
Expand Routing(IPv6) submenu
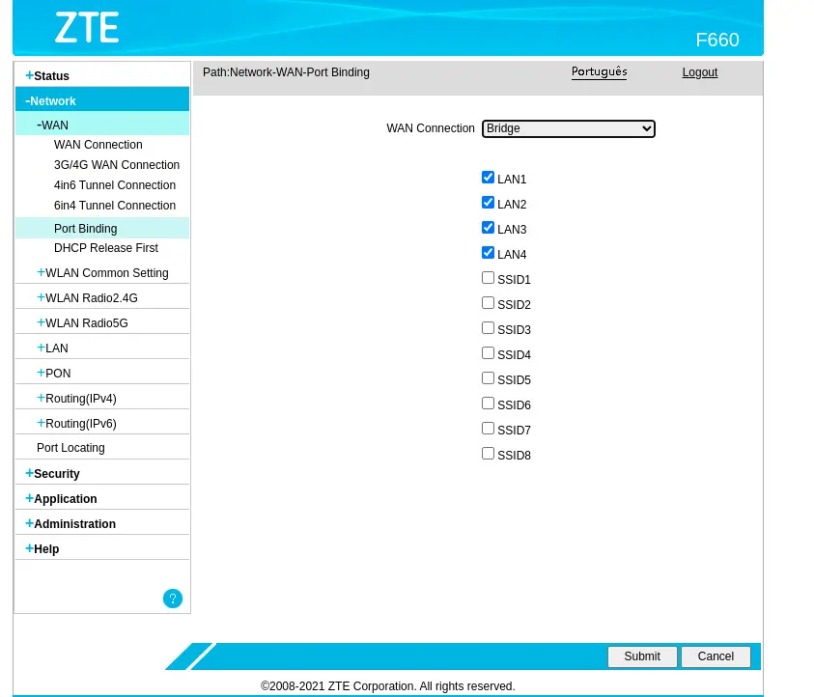point(77,424)
